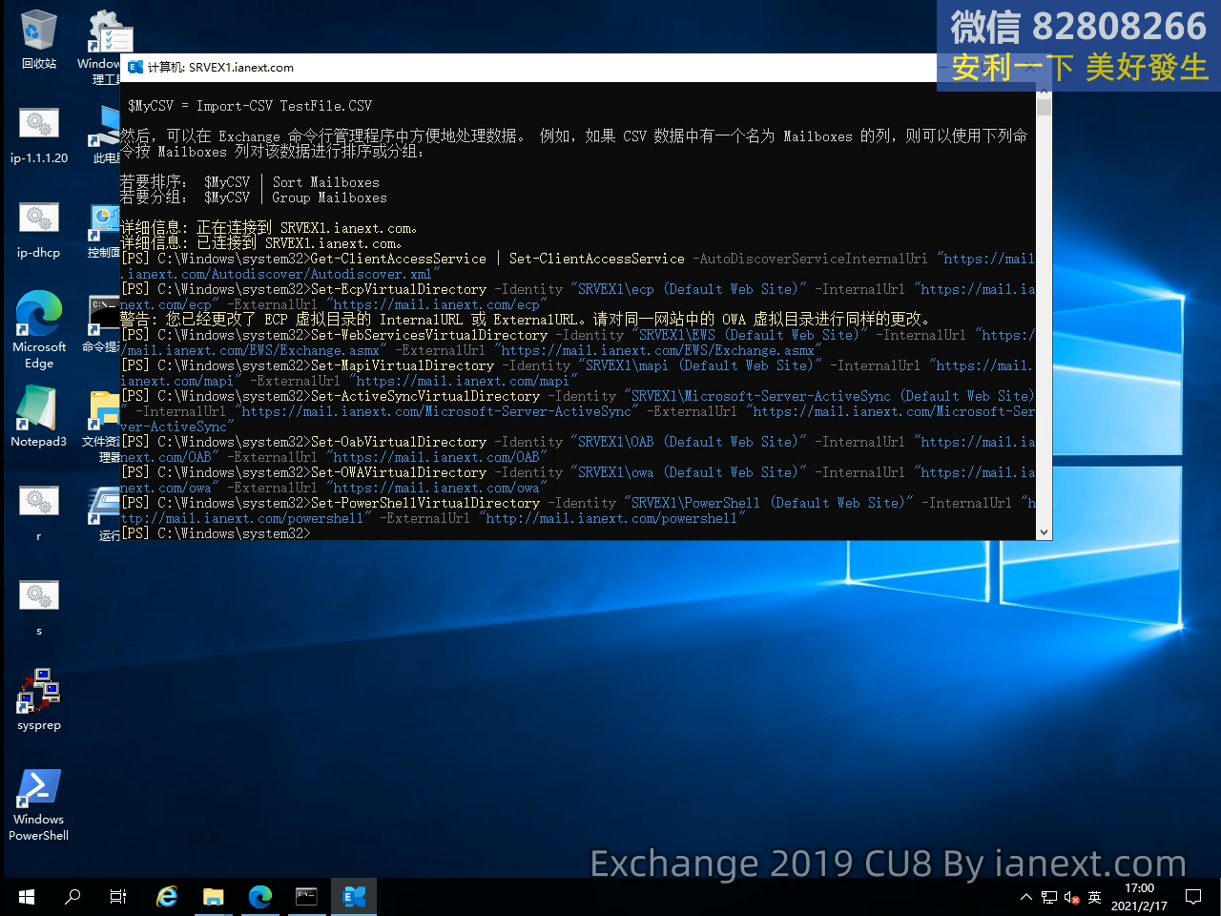Select the ip-dhcp desktop shortcut
Viewport: 1221px width, 916px height.
pos(39,229)
